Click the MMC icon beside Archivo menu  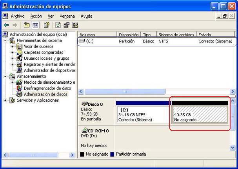[x=5, y=16]
